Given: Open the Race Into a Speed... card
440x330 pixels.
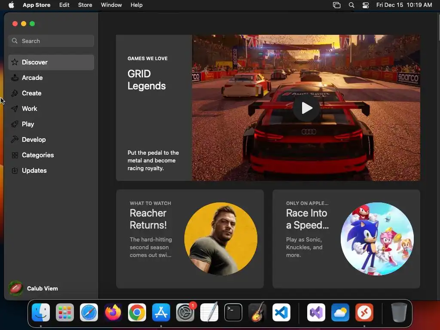Looking at the screenshot, I should coord(346,239).
